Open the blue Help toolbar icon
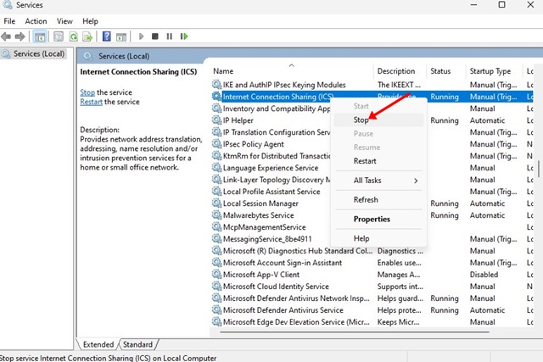 [107, 36]
